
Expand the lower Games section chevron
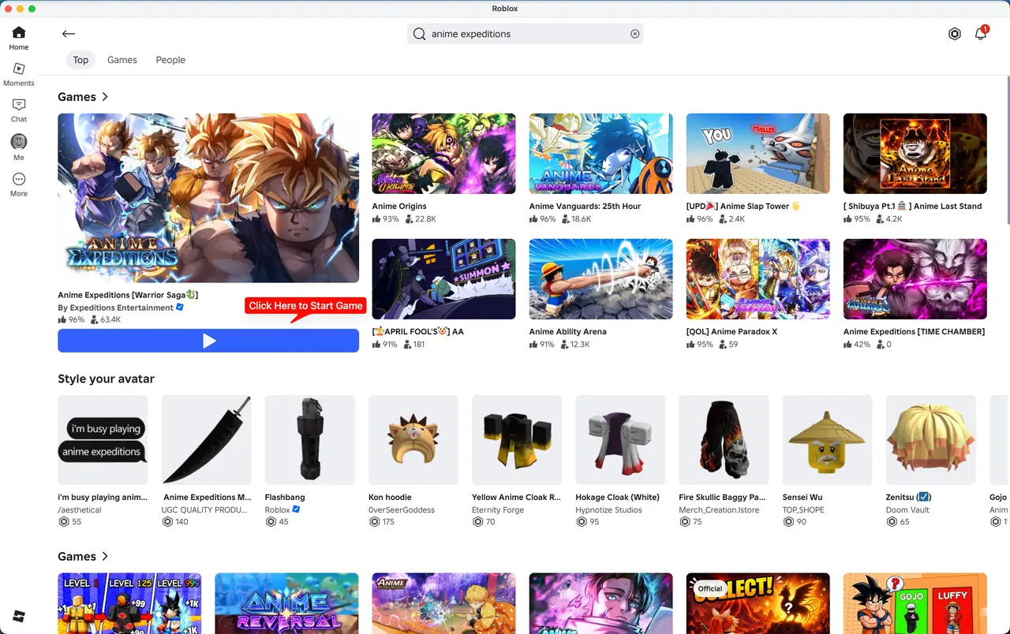pos(105,557)
